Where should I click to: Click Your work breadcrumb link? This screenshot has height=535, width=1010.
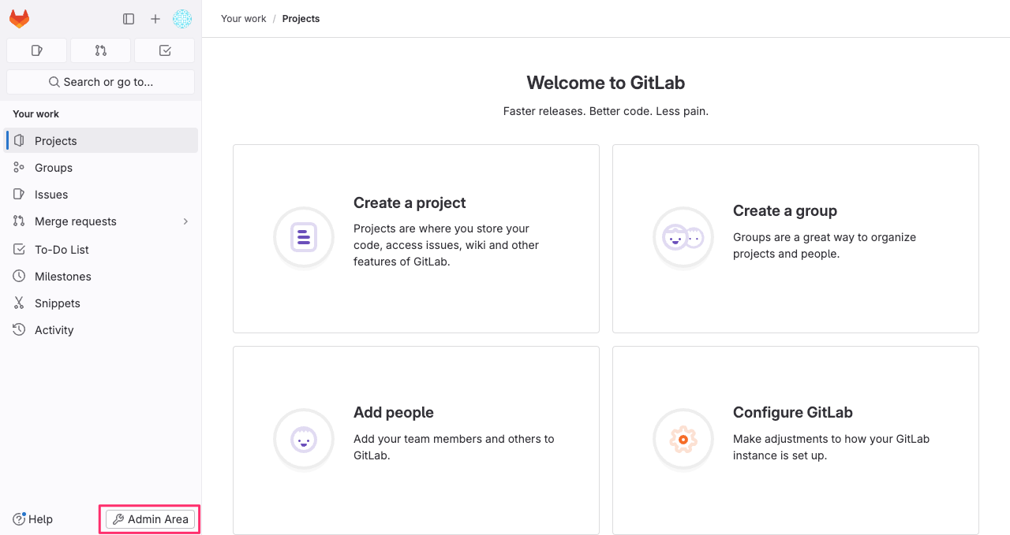click(244, 19)
